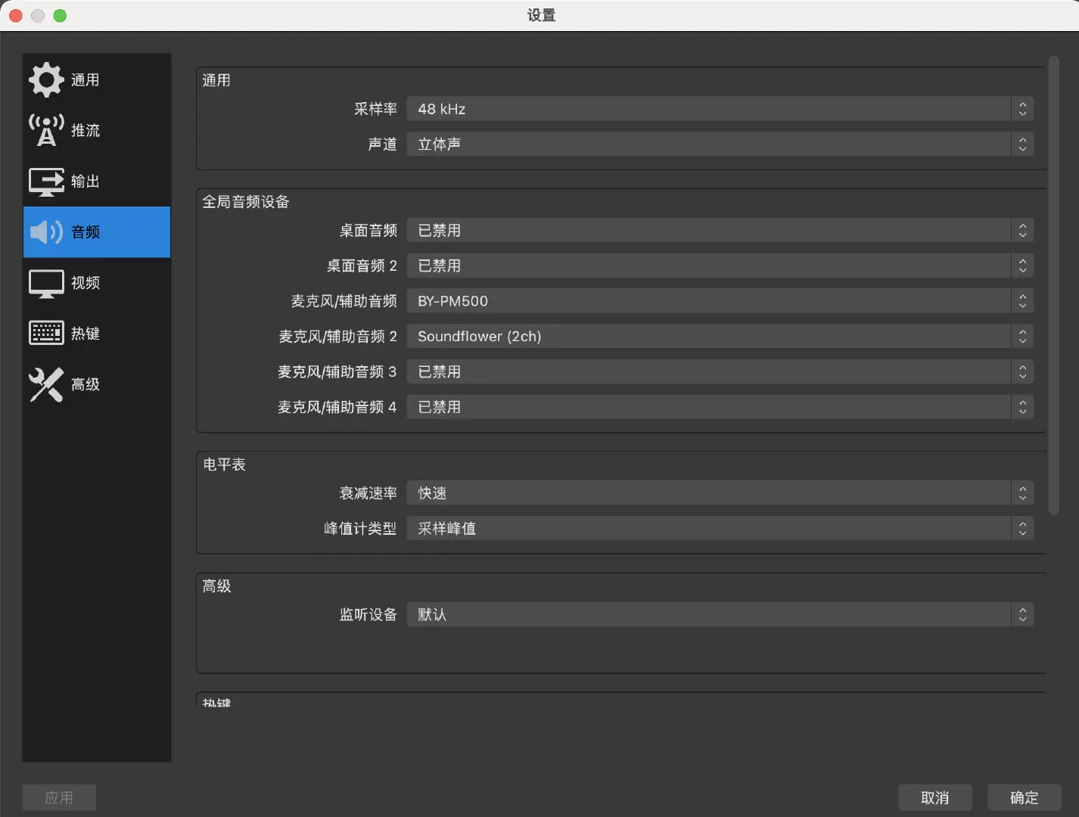
Task: Switch to the 视频 tab label
Action: pyautogui.click(x=86, y=283)
